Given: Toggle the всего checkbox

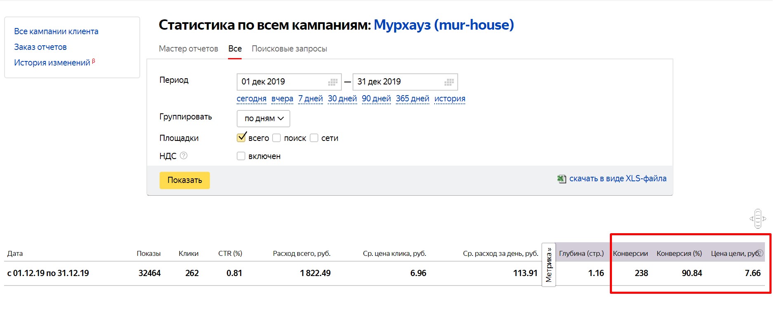Looking at the screenshot, I should [241, 138].
